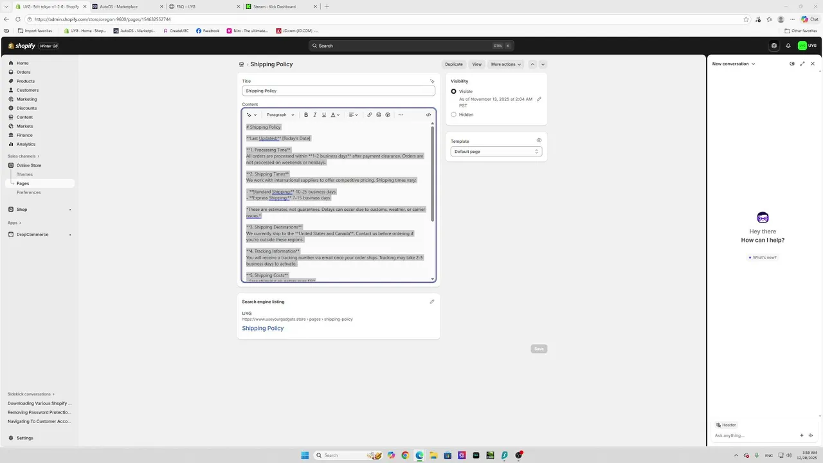Open the text alignment dropdown
The height and width of the screenshot is (463, 823).
pos(353,115)
